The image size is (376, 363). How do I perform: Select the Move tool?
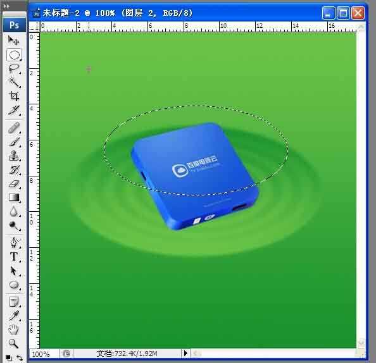pyautogui.click(x=14, y=40)
